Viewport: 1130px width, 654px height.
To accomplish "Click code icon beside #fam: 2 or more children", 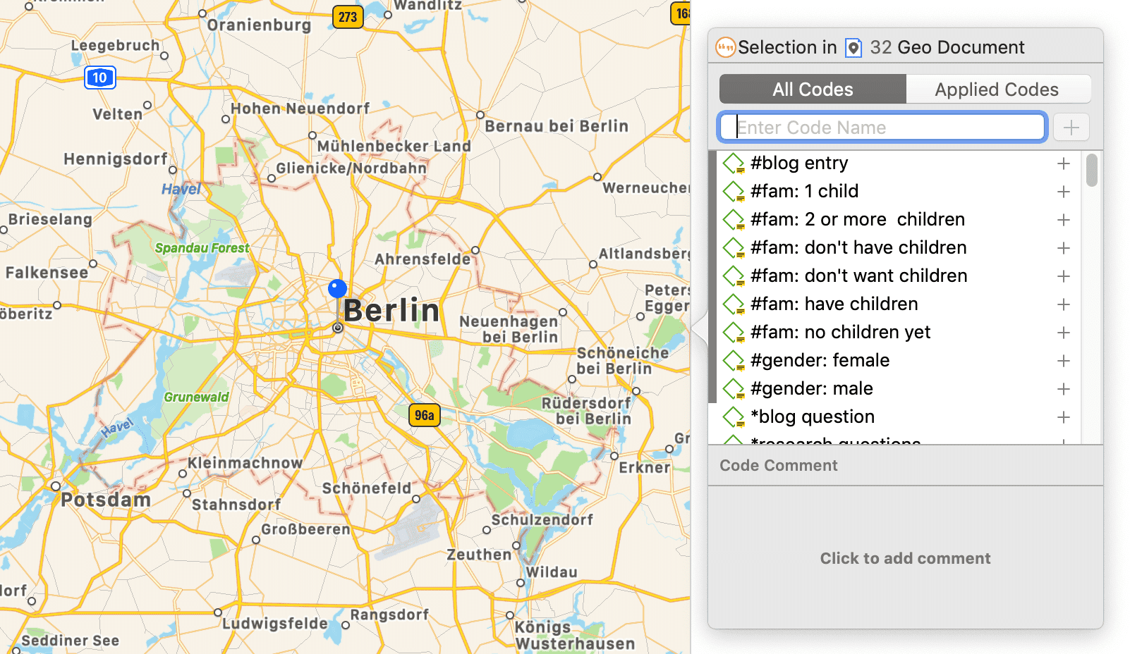I will (x=734, y=220).
